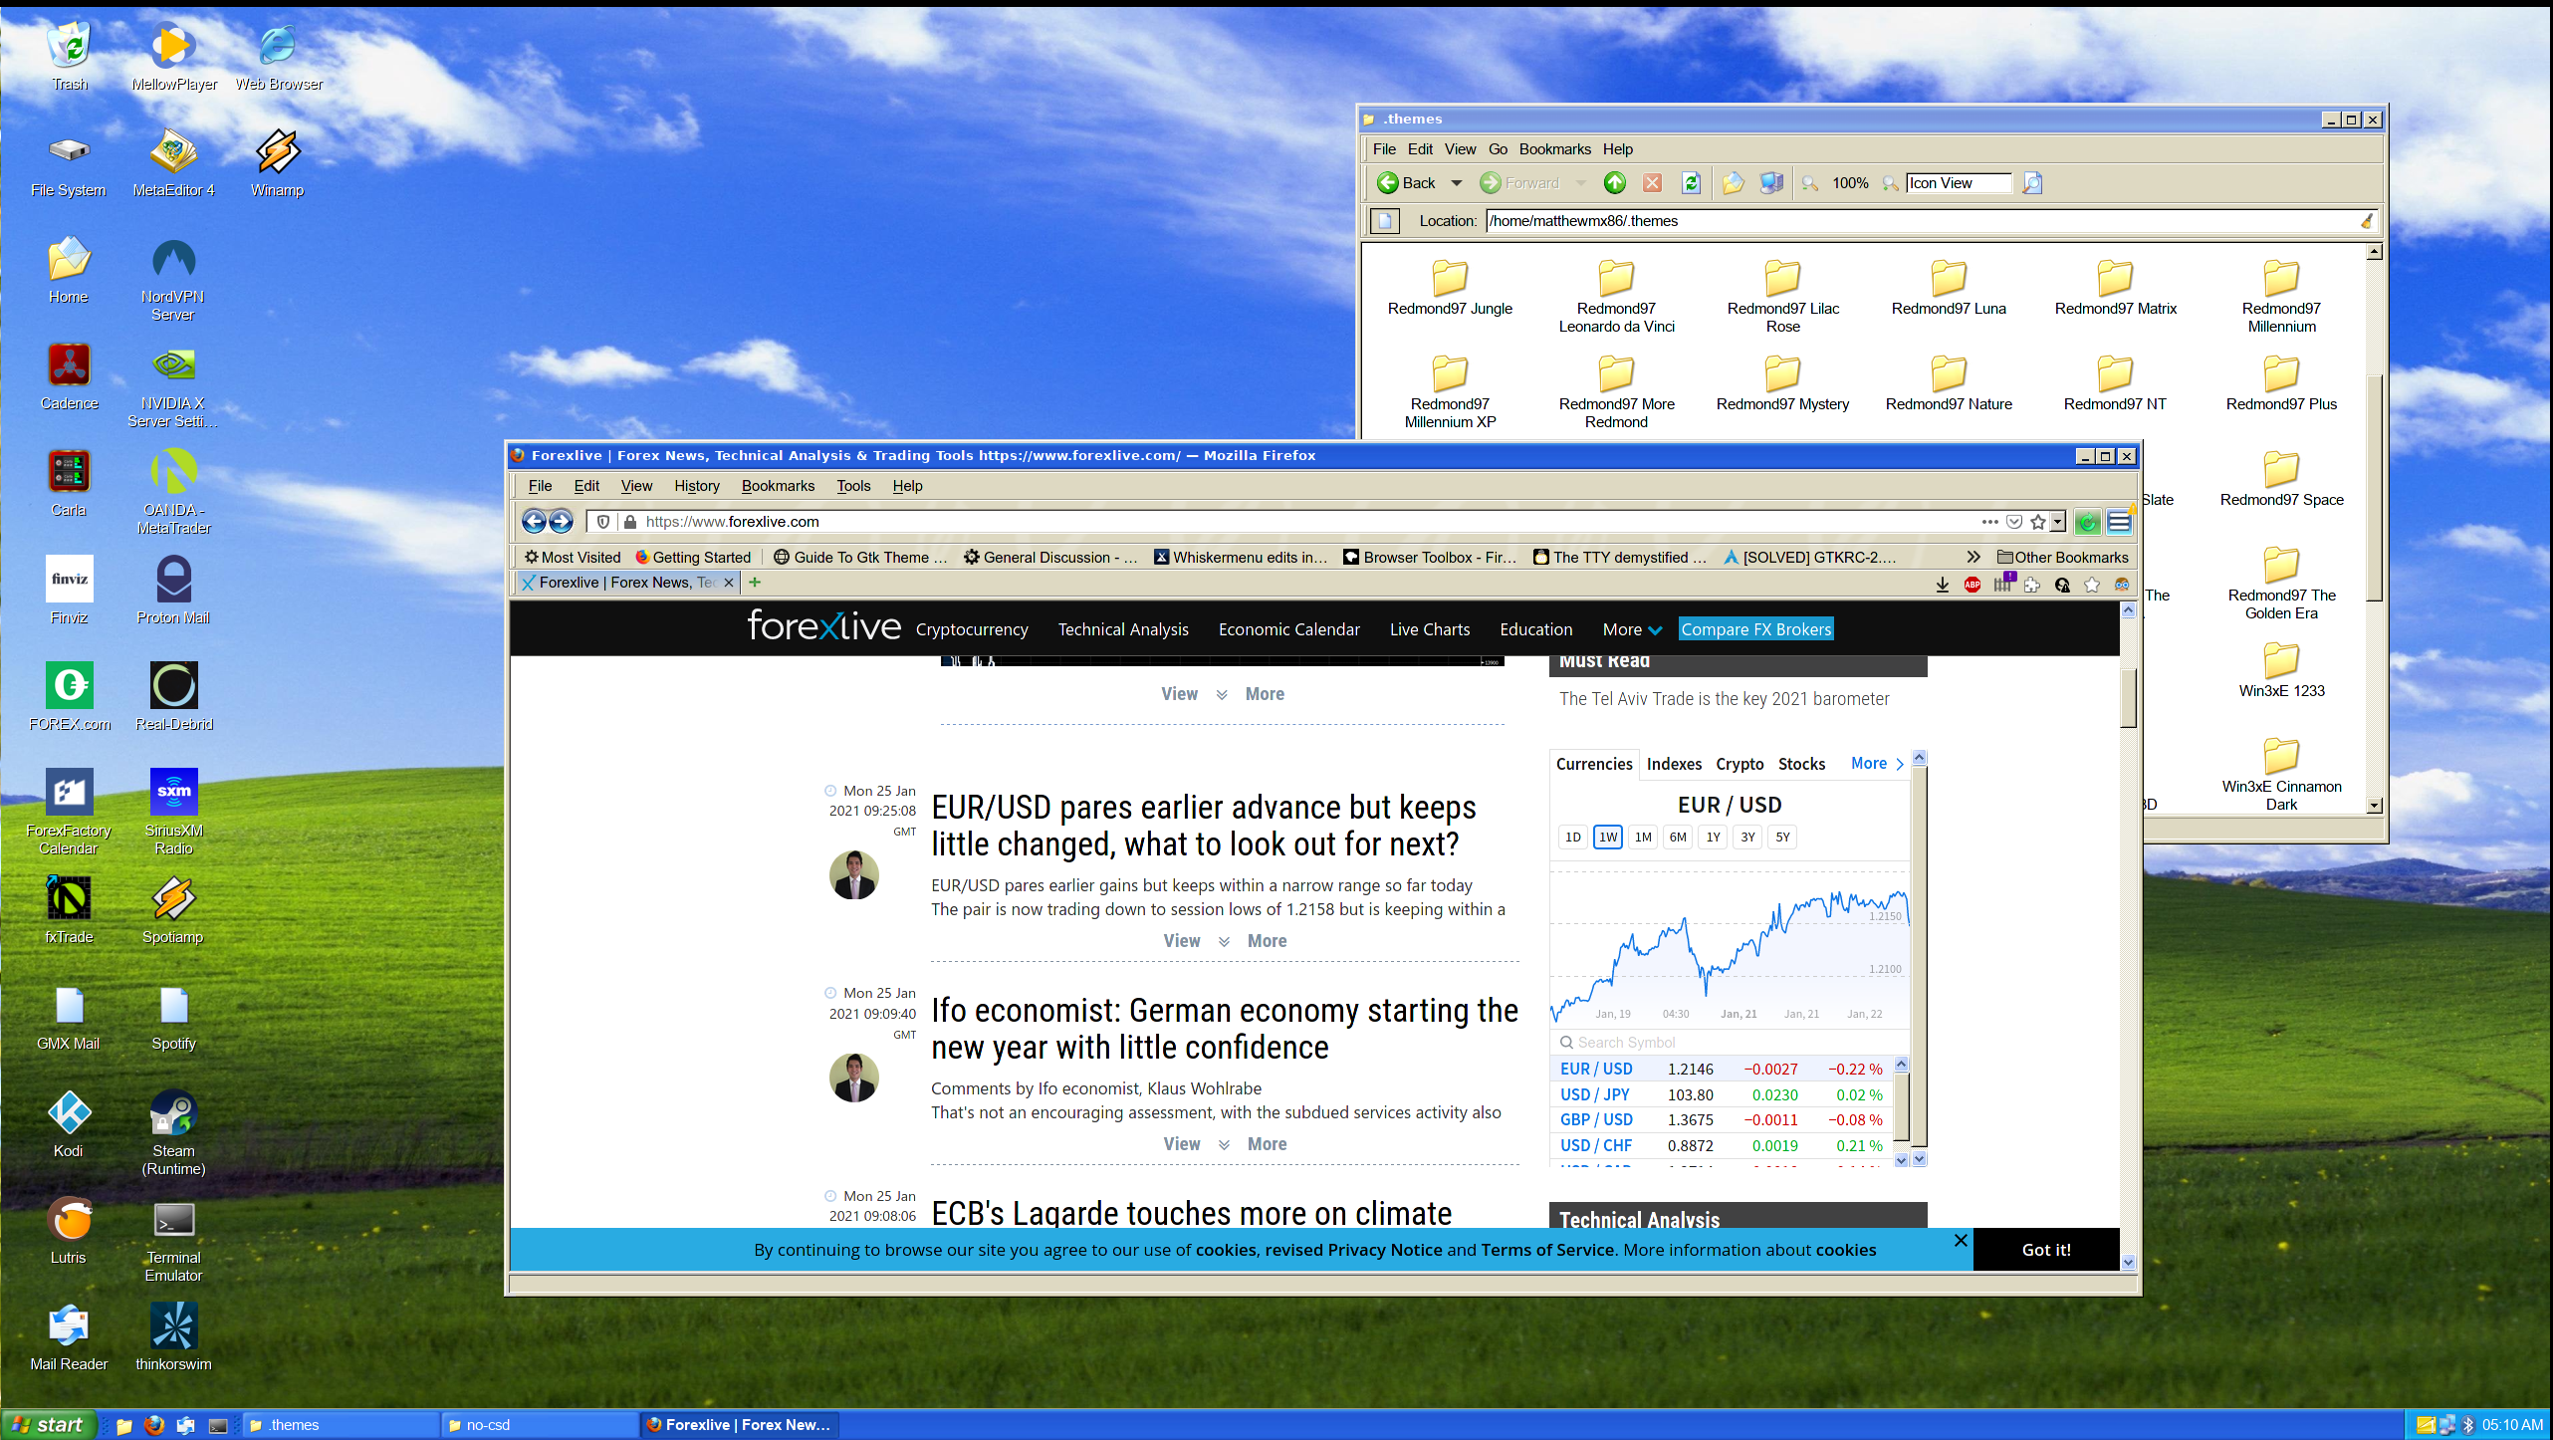The width and height of the screenshot is (2553, 1440).
Task: Open Firefox Tools menu
Action: (x=853, y=486)
